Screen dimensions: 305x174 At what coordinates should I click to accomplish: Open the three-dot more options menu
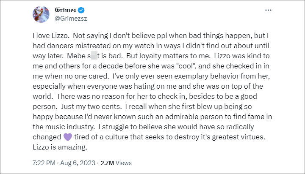(268, 10)
